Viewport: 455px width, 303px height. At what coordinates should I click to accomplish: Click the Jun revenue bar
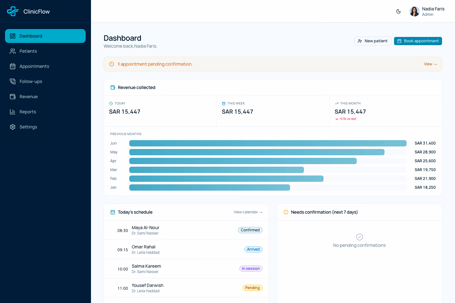[268, 143]
